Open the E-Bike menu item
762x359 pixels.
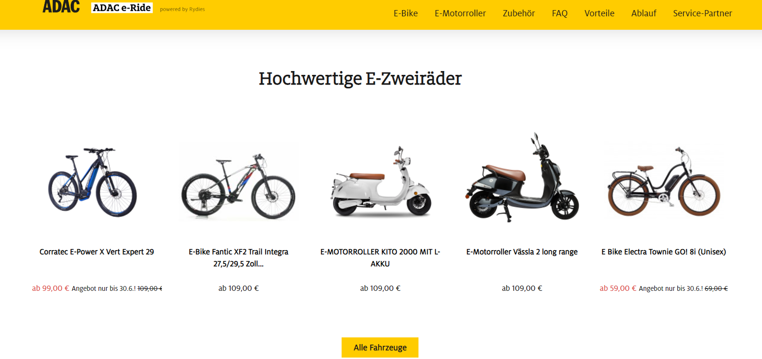pyautogui.click(x=406, y=13)
